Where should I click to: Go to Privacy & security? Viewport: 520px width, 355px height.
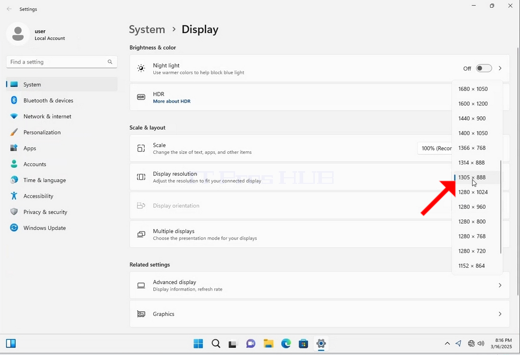(x=61, y=212)
